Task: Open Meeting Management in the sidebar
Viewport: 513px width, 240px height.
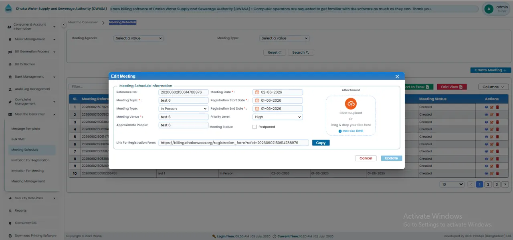Action: pyautogui.click(x=28, y=181)
